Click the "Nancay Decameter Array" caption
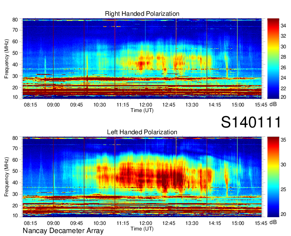This screenshot has height=236, width=291. (x=63, y=231)
